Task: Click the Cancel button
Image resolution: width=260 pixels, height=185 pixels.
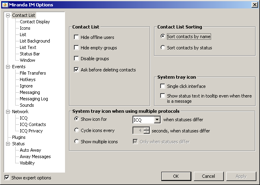Action: [208, 176]
